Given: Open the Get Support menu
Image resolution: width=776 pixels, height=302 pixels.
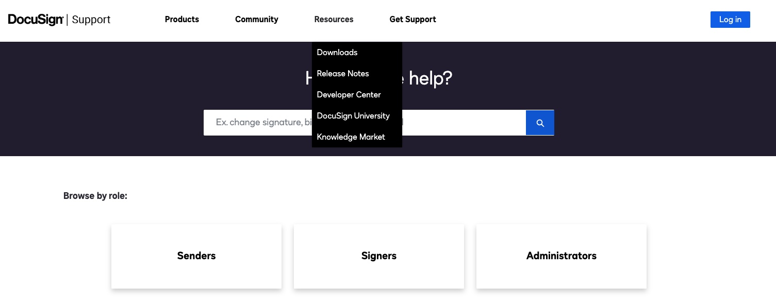Looking at the screenshot, I should click(x=412, y=20).
